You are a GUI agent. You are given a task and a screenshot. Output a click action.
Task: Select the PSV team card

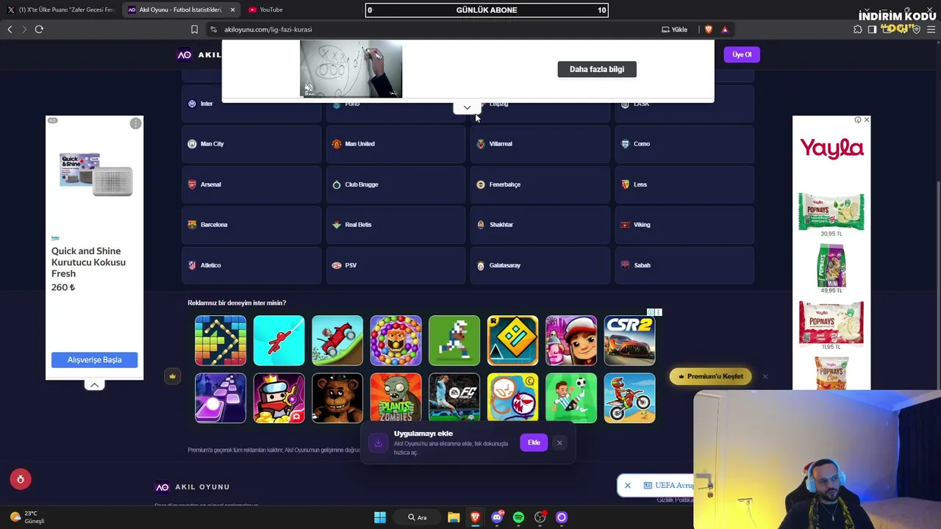coord(396,265)
